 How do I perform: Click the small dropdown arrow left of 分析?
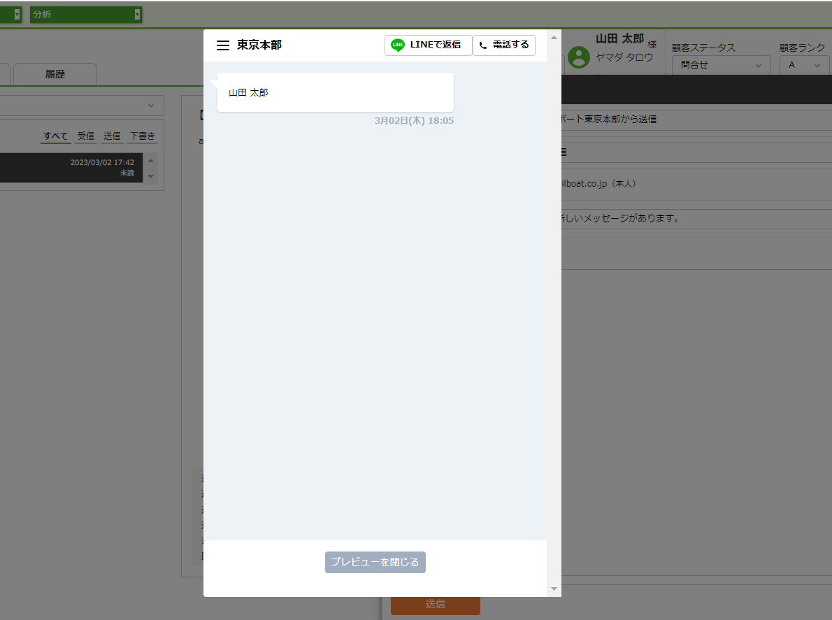[17, 15]
